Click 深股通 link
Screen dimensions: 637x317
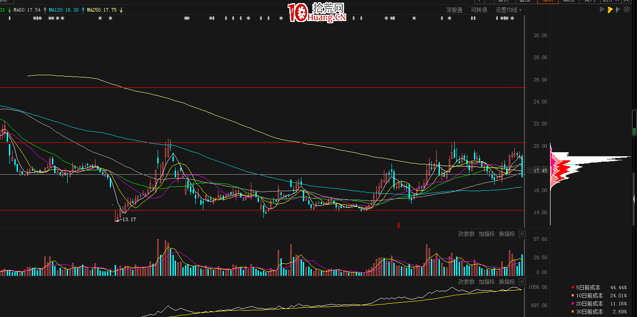tap(454, 10)
